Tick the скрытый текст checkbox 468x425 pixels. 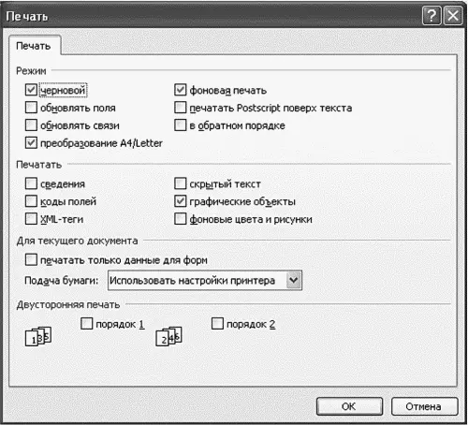pyautogui.click(x=180, y=183)
